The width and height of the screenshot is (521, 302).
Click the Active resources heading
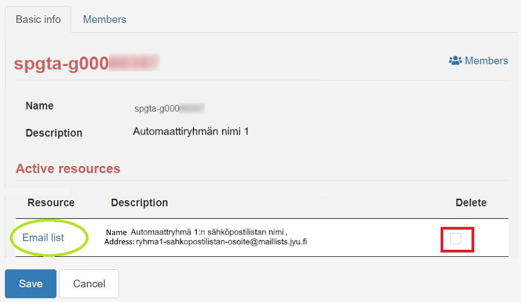68,169
